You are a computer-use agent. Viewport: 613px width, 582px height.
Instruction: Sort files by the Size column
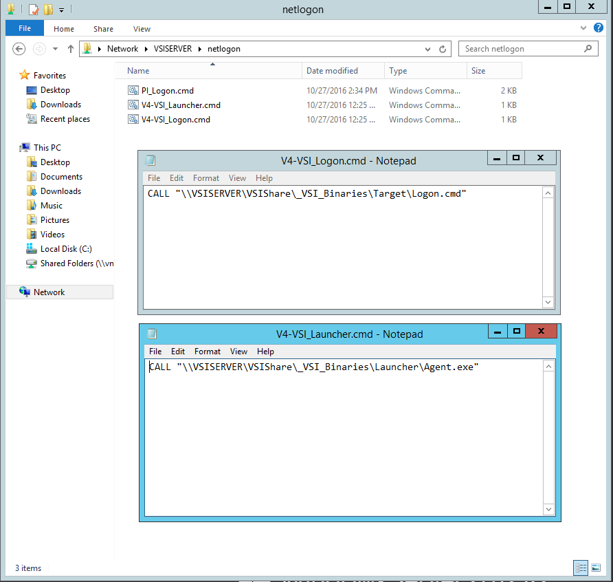pos(494,71)
